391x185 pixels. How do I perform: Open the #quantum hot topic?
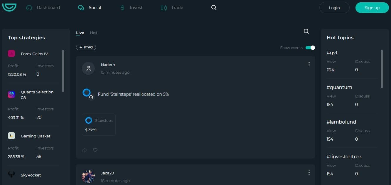pyautogui.click(x=339, y=87)
